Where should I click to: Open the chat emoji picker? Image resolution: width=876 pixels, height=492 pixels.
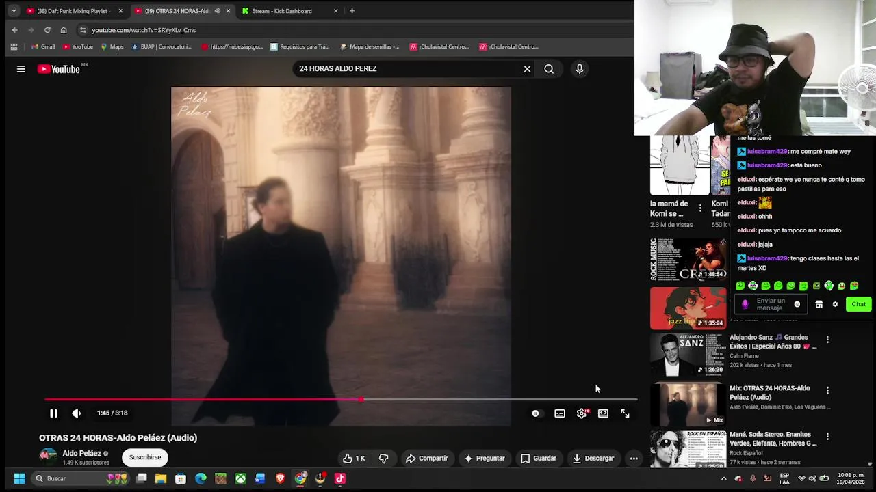[x=797, y=304]
